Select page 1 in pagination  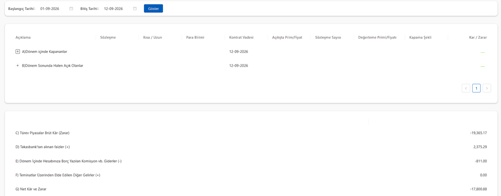click(476, 88)
